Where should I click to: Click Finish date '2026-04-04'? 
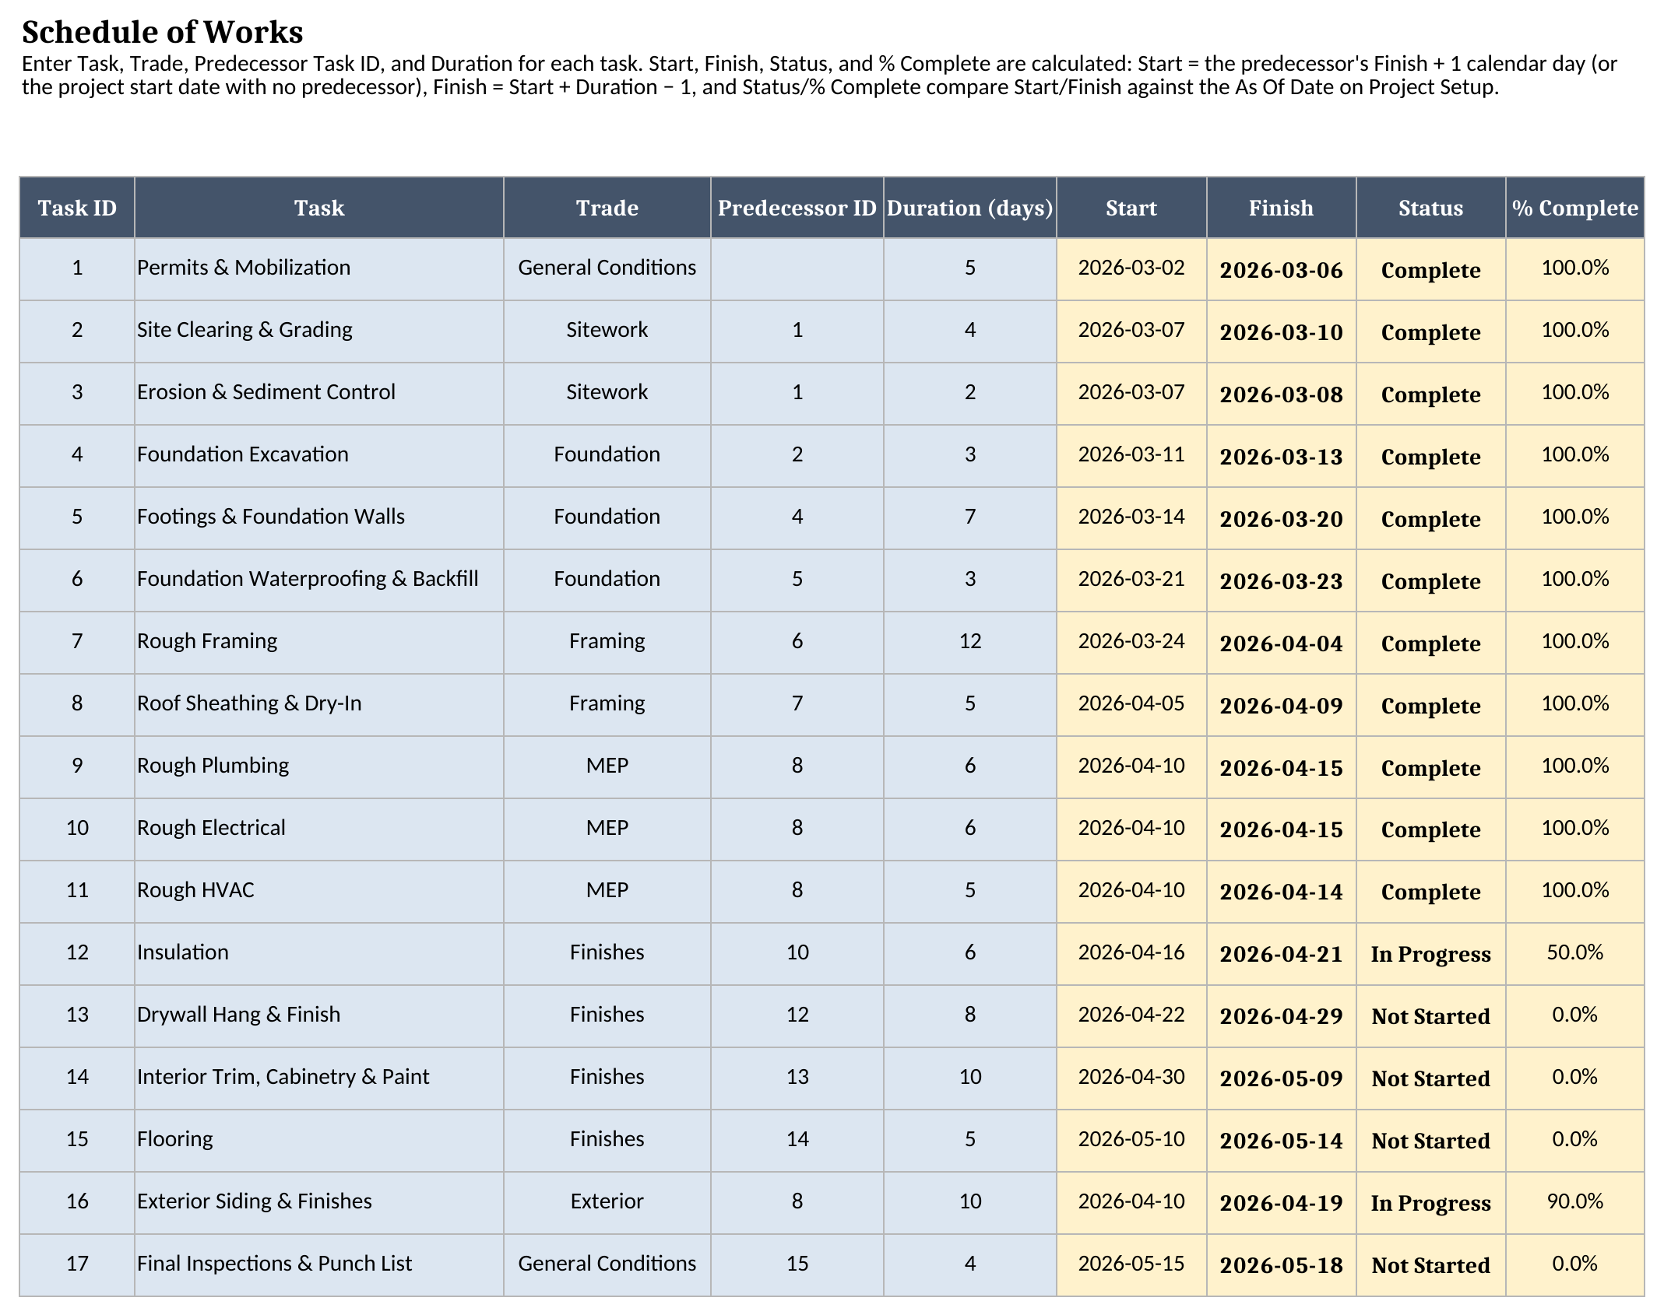pyautogui.click(x=1282, y=643)
